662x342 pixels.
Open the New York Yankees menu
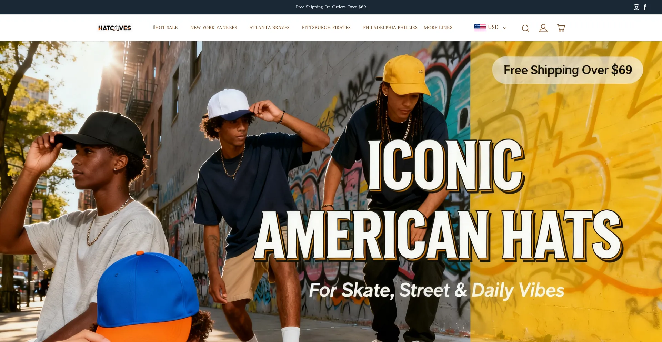pos(213,28)
